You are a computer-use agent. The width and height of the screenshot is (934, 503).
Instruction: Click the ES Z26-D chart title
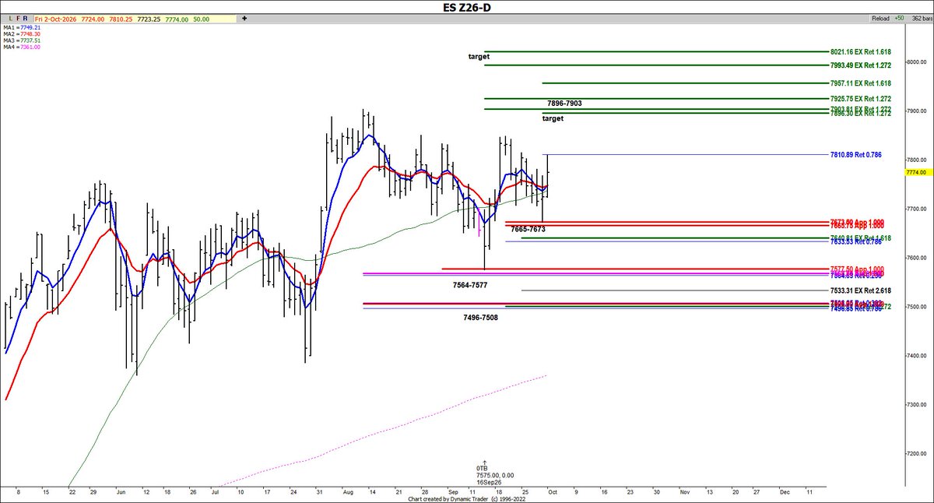pyautogui.click(x=466, y=6)
